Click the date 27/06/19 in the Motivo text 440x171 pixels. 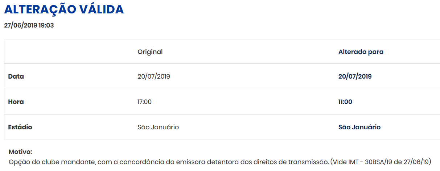click(x=416, y=162)
